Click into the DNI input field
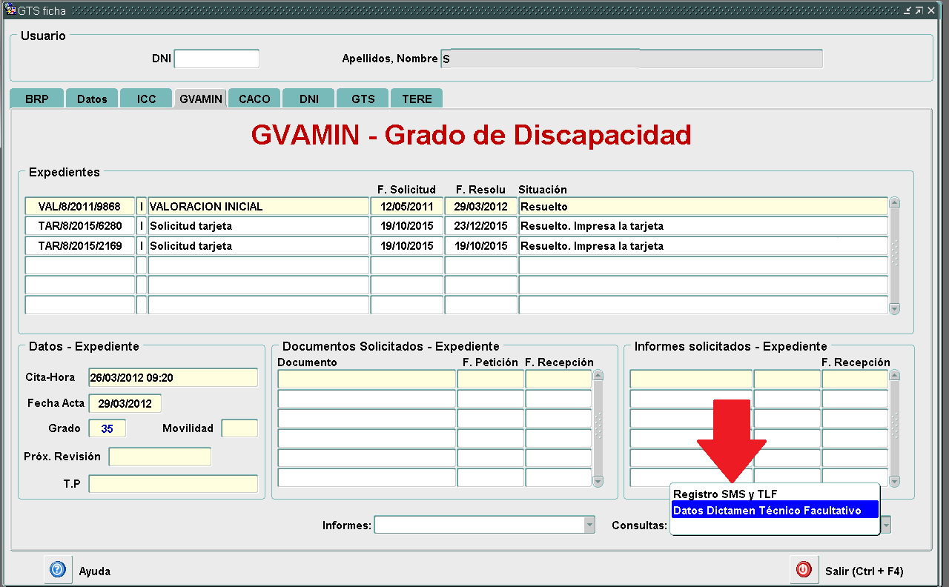Screen dimensions: 949x587 (216, 59)
